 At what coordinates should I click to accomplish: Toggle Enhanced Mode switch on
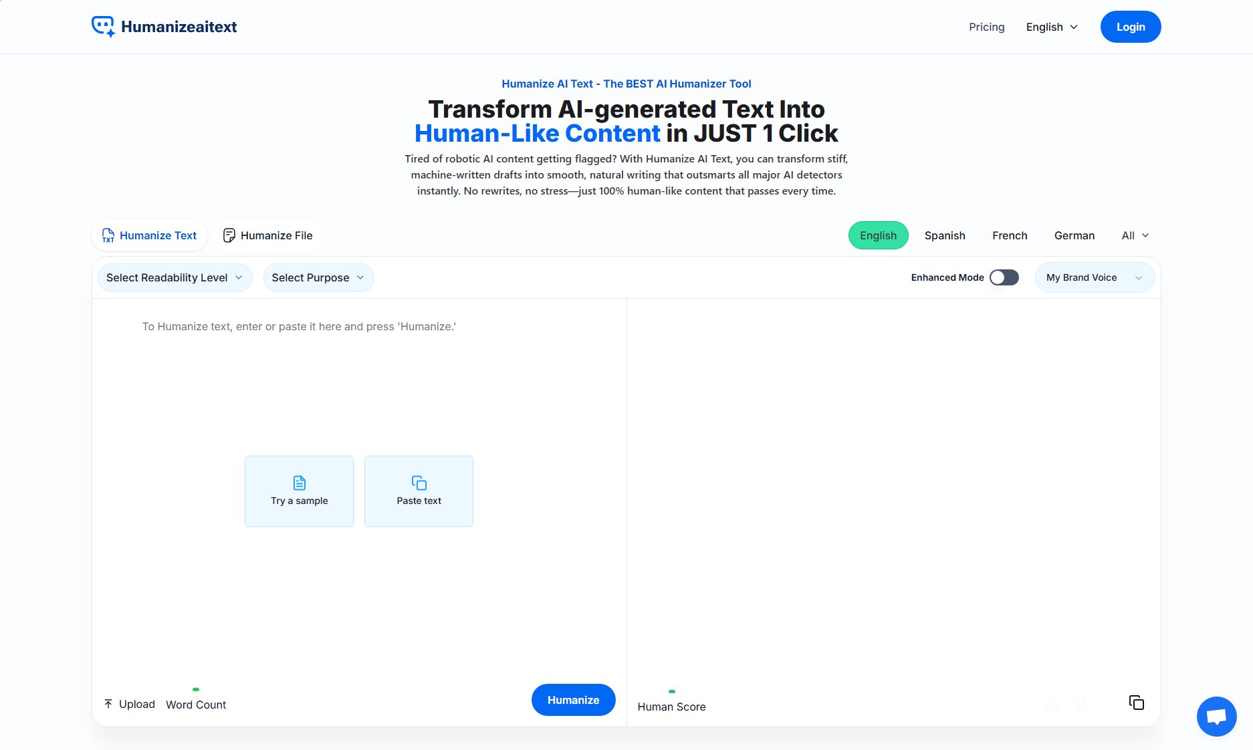click(1004, 277)
